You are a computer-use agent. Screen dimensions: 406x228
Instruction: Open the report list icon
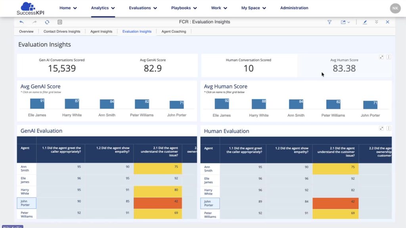click(x=60, y=22)
